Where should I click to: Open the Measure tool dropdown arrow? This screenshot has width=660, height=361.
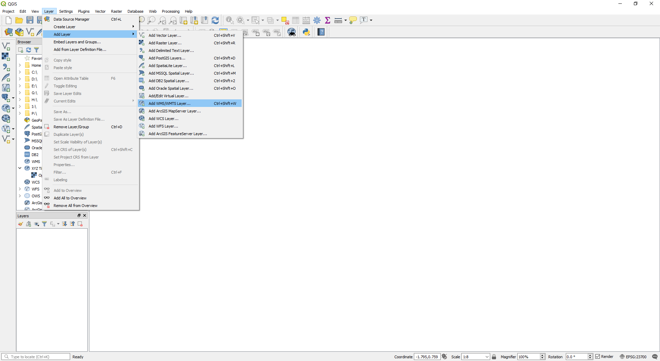pyautogui.click(x=345, y=20)
